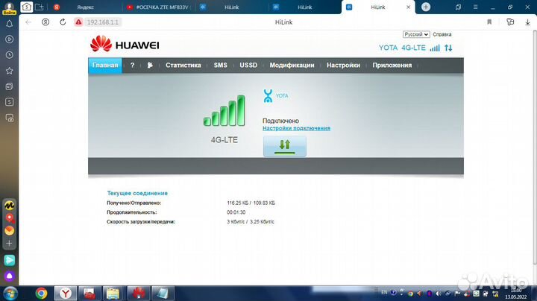Open Yandex Mail icon in sidebar

click(9, 230)
